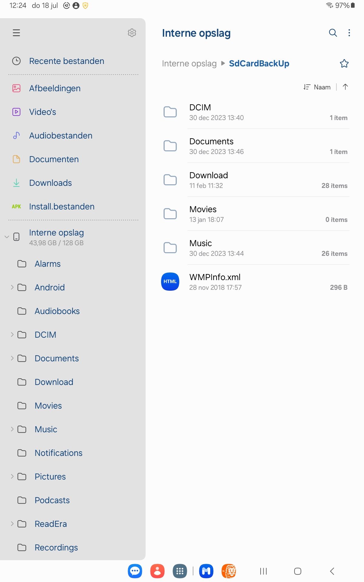Viewport: 364px width, 582px height.
Task: Expand the Pictures folder in sidebar
Action: click(12, 477)
